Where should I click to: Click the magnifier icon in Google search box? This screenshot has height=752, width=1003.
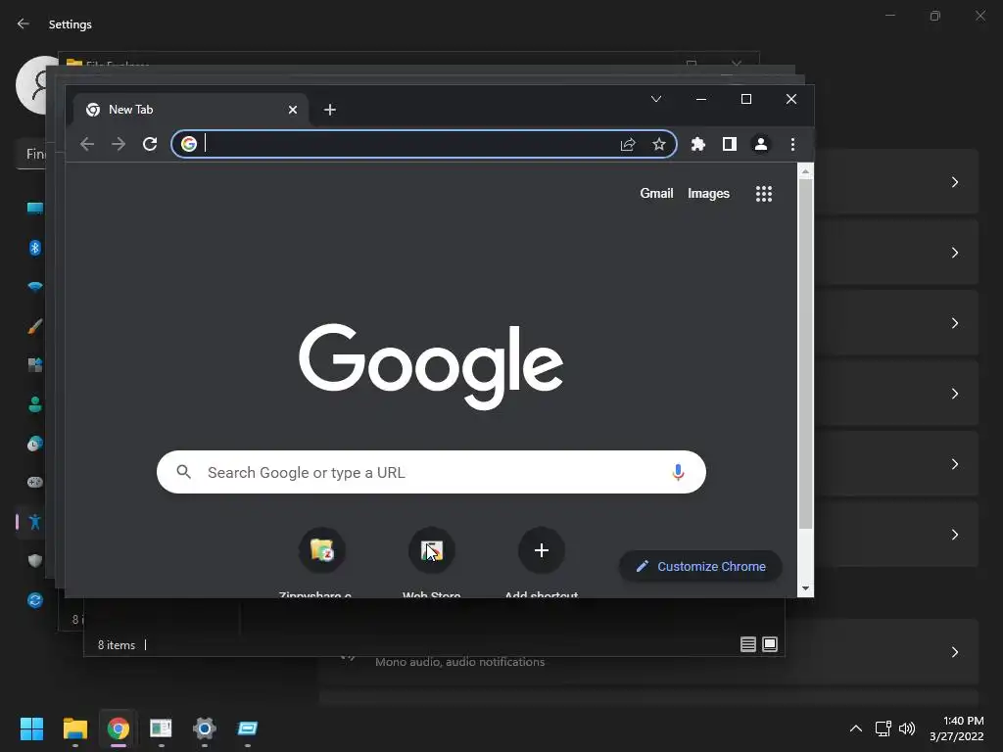[183, 472]
